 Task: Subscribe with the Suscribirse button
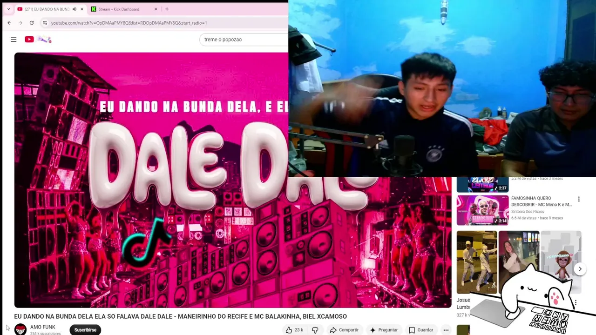85,330
